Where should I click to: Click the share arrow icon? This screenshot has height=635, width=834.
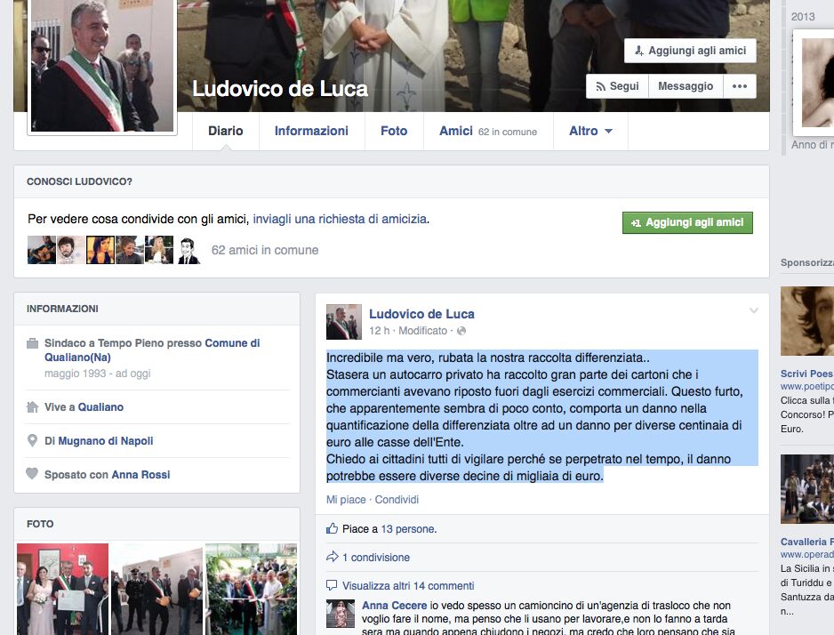coord(332,557)
